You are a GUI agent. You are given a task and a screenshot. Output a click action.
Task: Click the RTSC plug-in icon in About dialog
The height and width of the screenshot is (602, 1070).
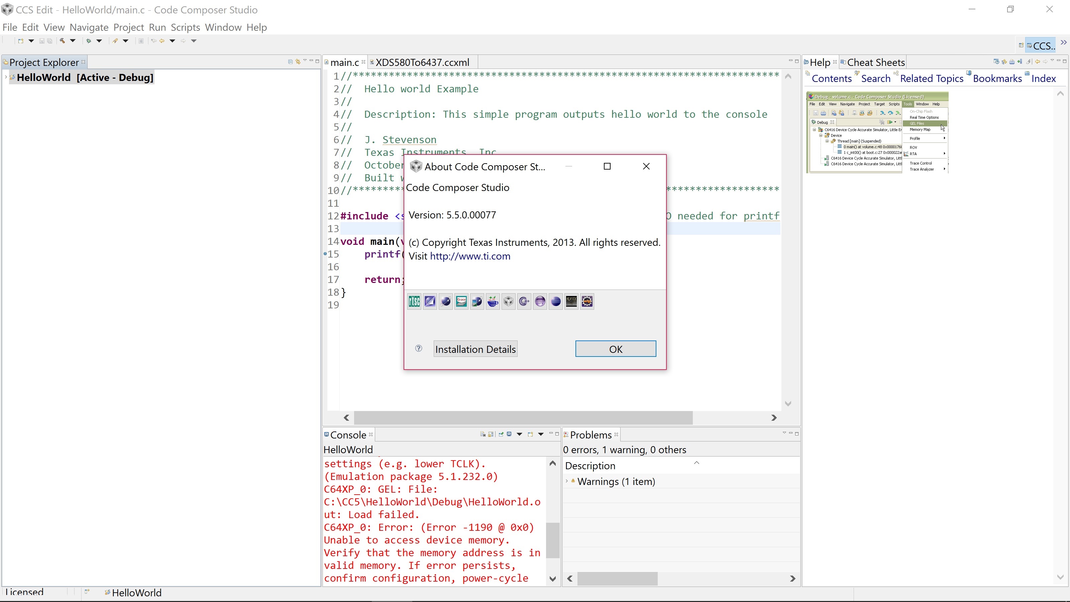coord(414,301)
